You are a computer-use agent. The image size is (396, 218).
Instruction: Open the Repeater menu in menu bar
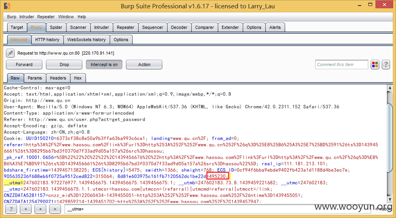[46, 17]
